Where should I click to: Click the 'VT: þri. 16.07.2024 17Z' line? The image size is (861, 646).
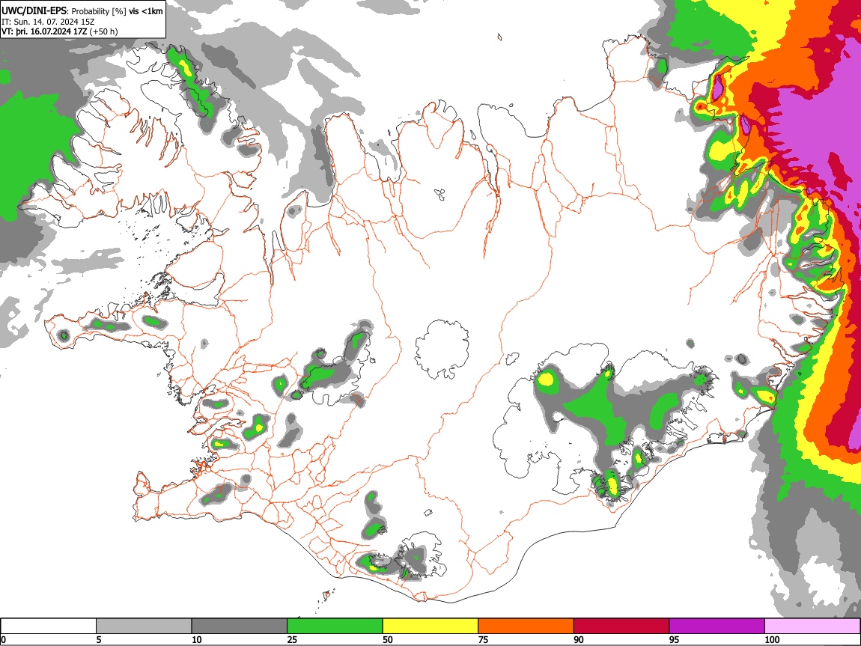tap(44, 31)
